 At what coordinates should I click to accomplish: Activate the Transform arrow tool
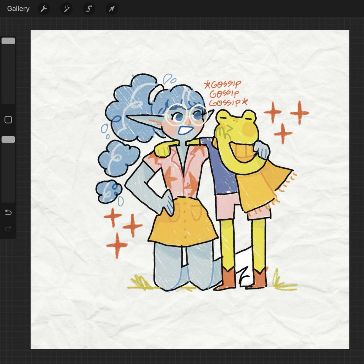[x=112, y=9]
